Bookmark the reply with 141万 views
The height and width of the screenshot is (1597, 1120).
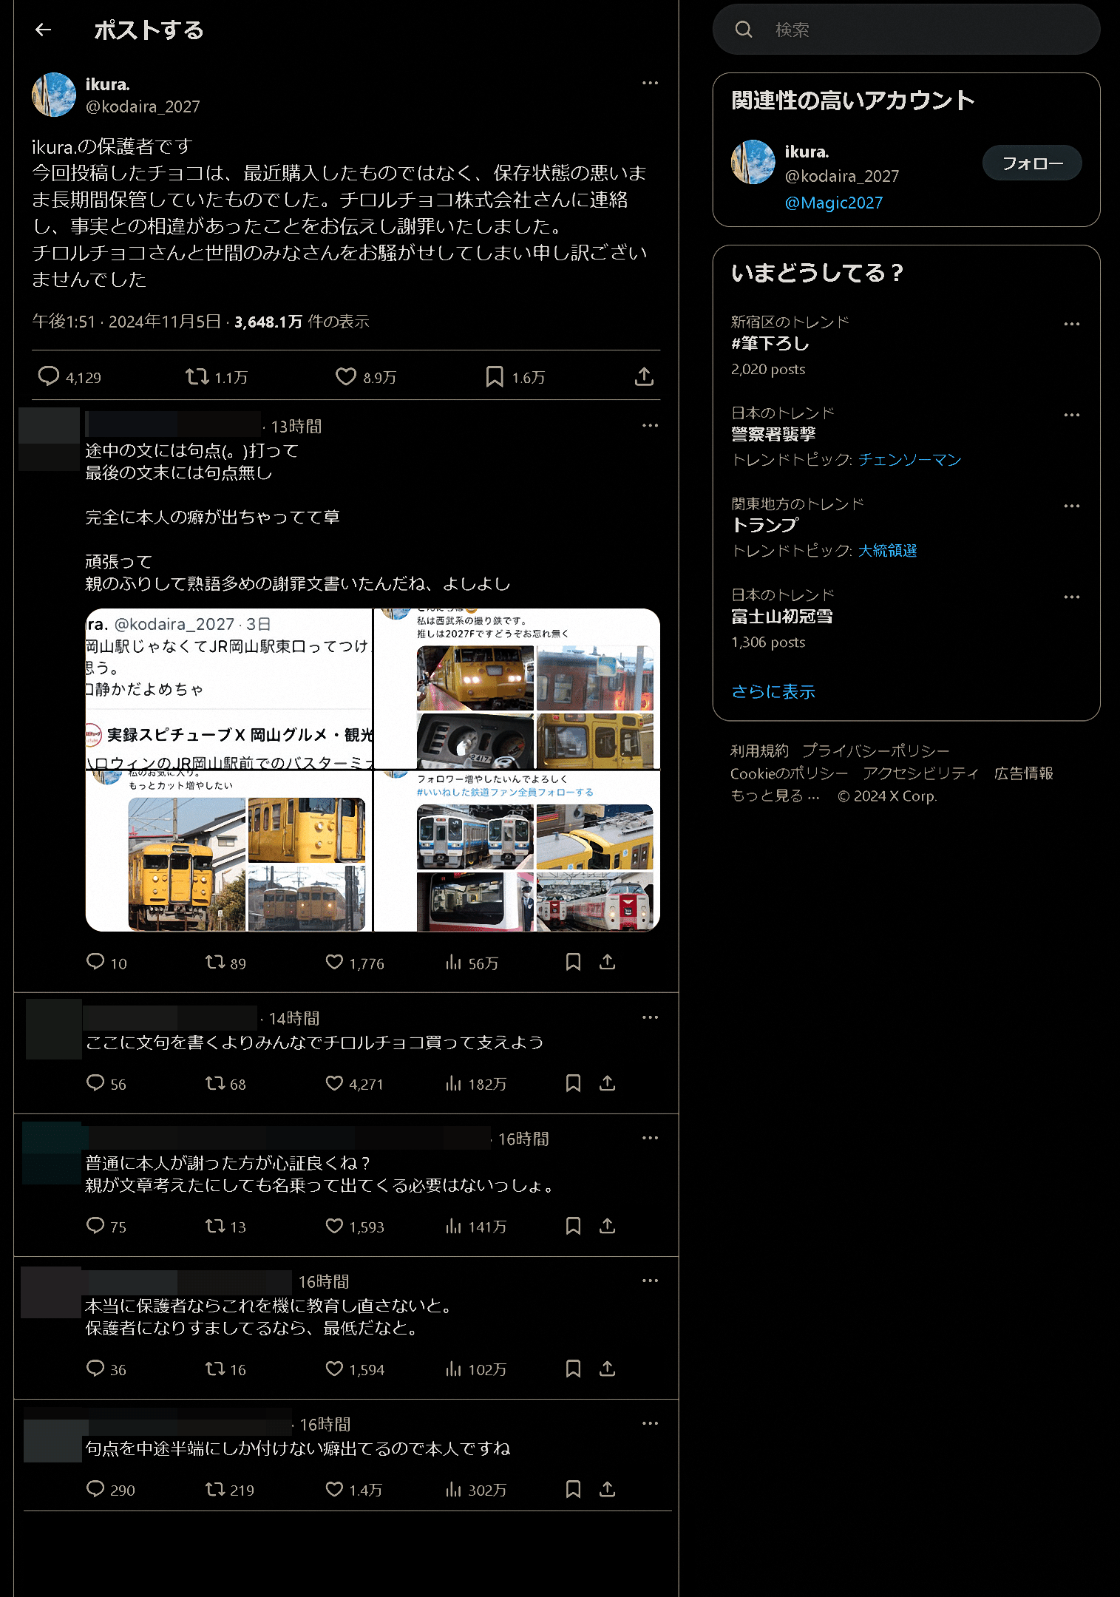click(x=573, y=1226)
